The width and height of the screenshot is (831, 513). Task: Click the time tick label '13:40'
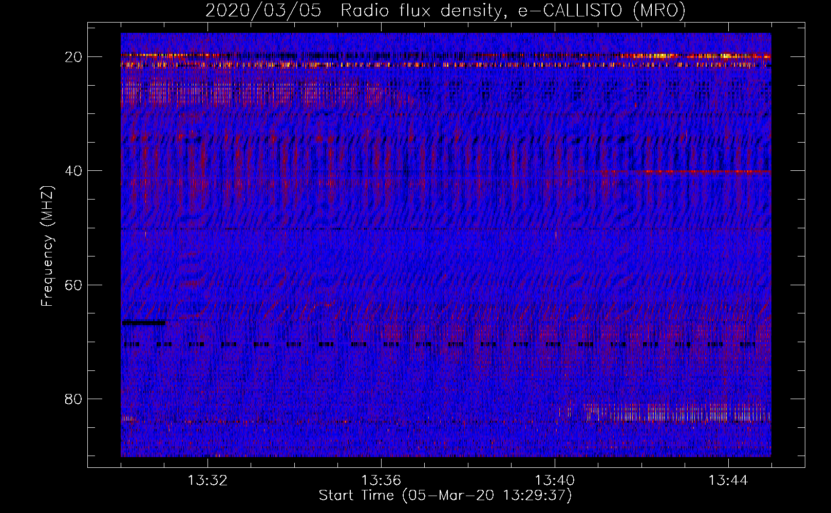(555, 481)
